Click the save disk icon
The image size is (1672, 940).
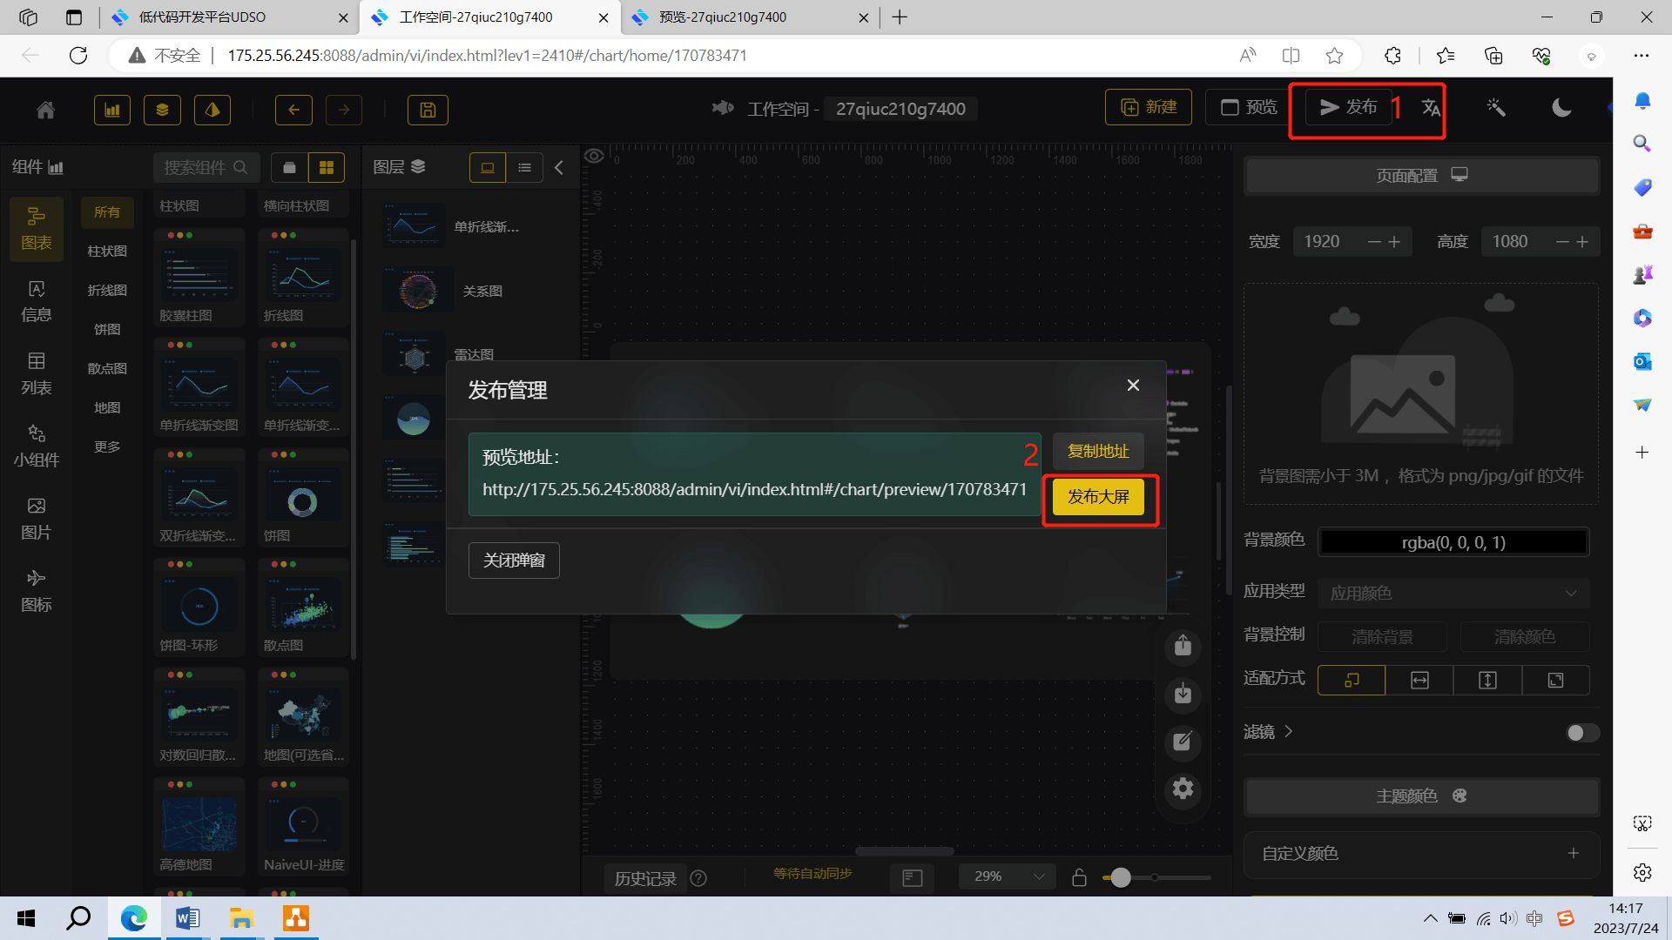point(428,110)
